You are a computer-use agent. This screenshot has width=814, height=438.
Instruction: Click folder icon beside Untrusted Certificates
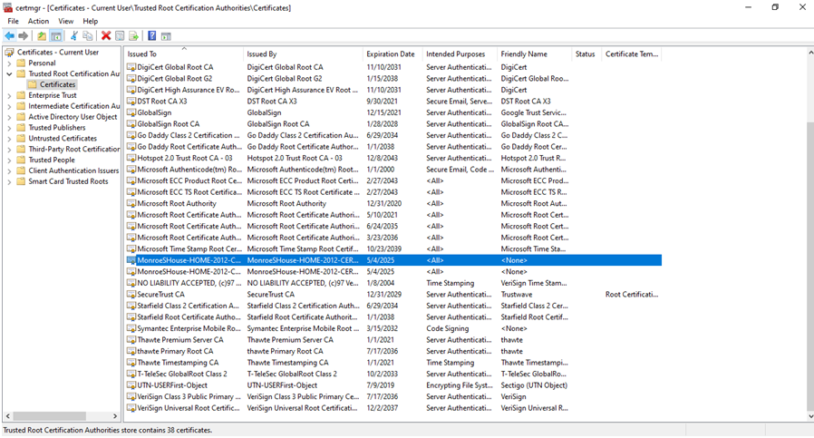tap(21, 138)
